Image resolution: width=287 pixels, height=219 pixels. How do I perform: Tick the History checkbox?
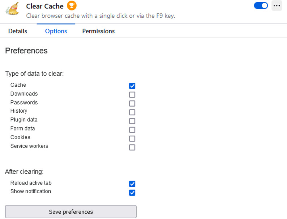pyautogui.click(x=132, y=112)
